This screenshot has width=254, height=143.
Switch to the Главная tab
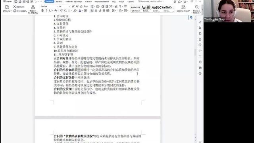coord(49,2)
